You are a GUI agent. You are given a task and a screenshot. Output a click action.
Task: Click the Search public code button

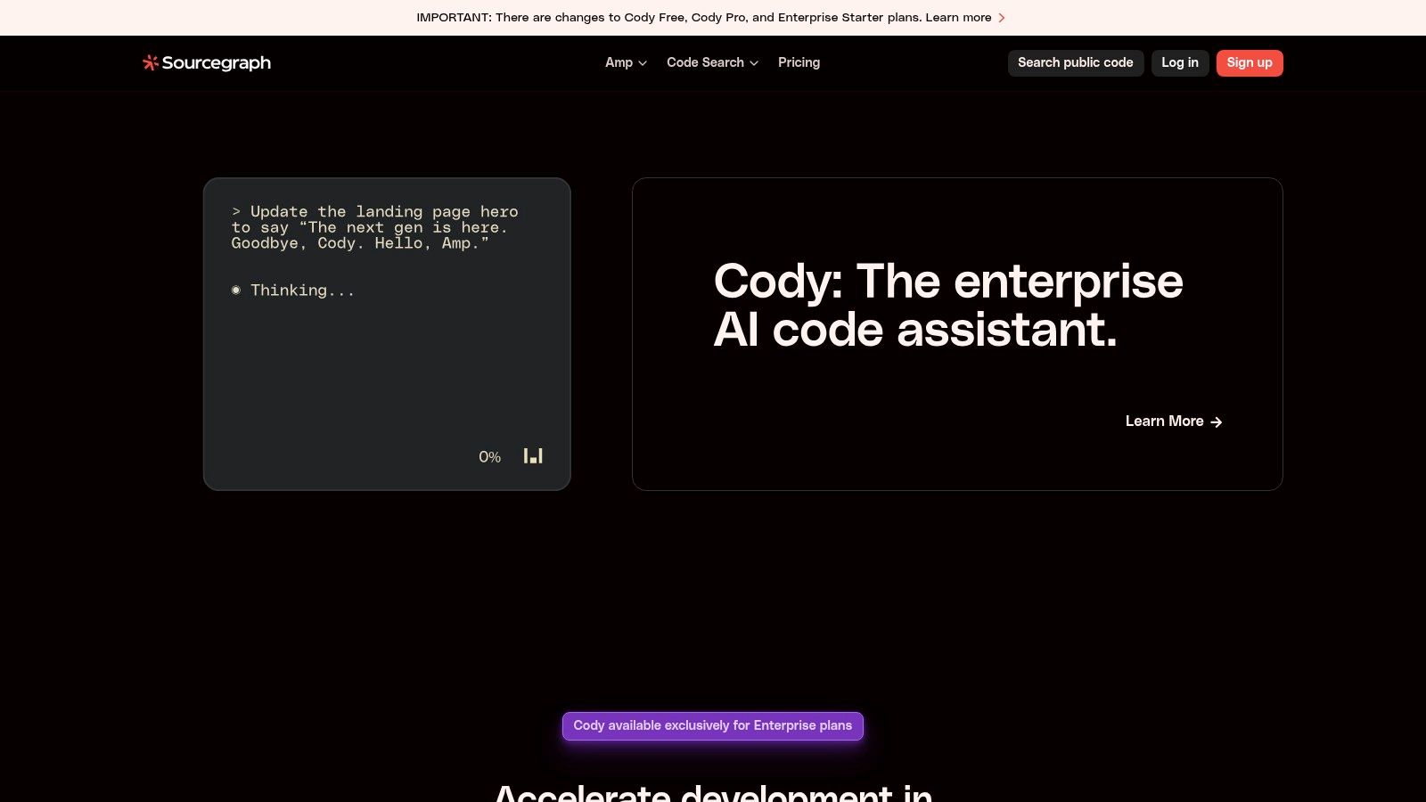click(1076, 63)
